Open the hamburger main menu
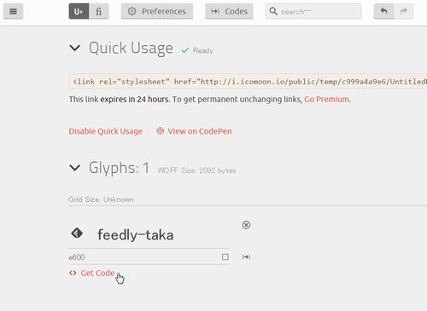The image size is (427, 311). (13, 11)
